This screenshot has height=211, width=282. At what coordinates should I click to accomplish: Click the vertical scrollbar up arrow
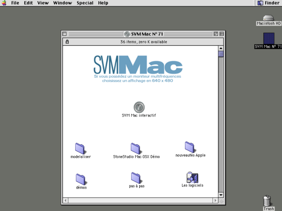(x=221, y=48)
